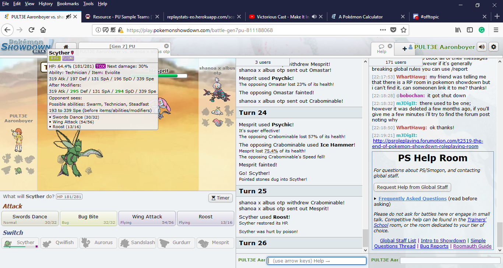The image size is (503, 268).
Task: Join another room with the plus button
Action: 404,48
